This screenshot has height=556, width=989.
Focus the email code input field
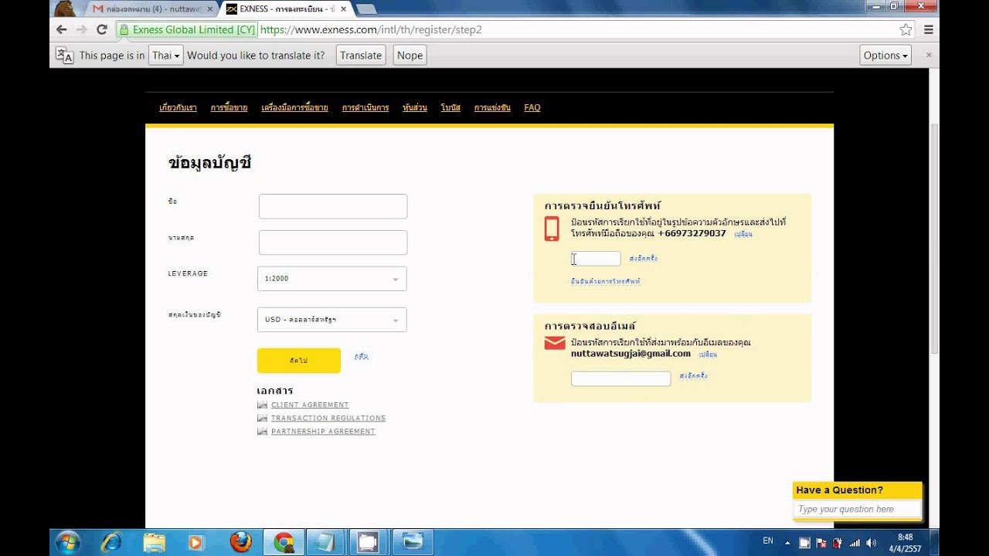pos(621,378)
